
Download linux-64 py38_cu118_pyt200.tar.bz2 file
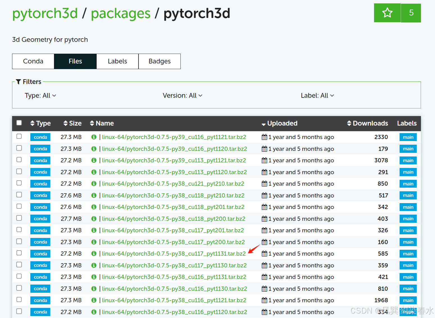[173, 219]
